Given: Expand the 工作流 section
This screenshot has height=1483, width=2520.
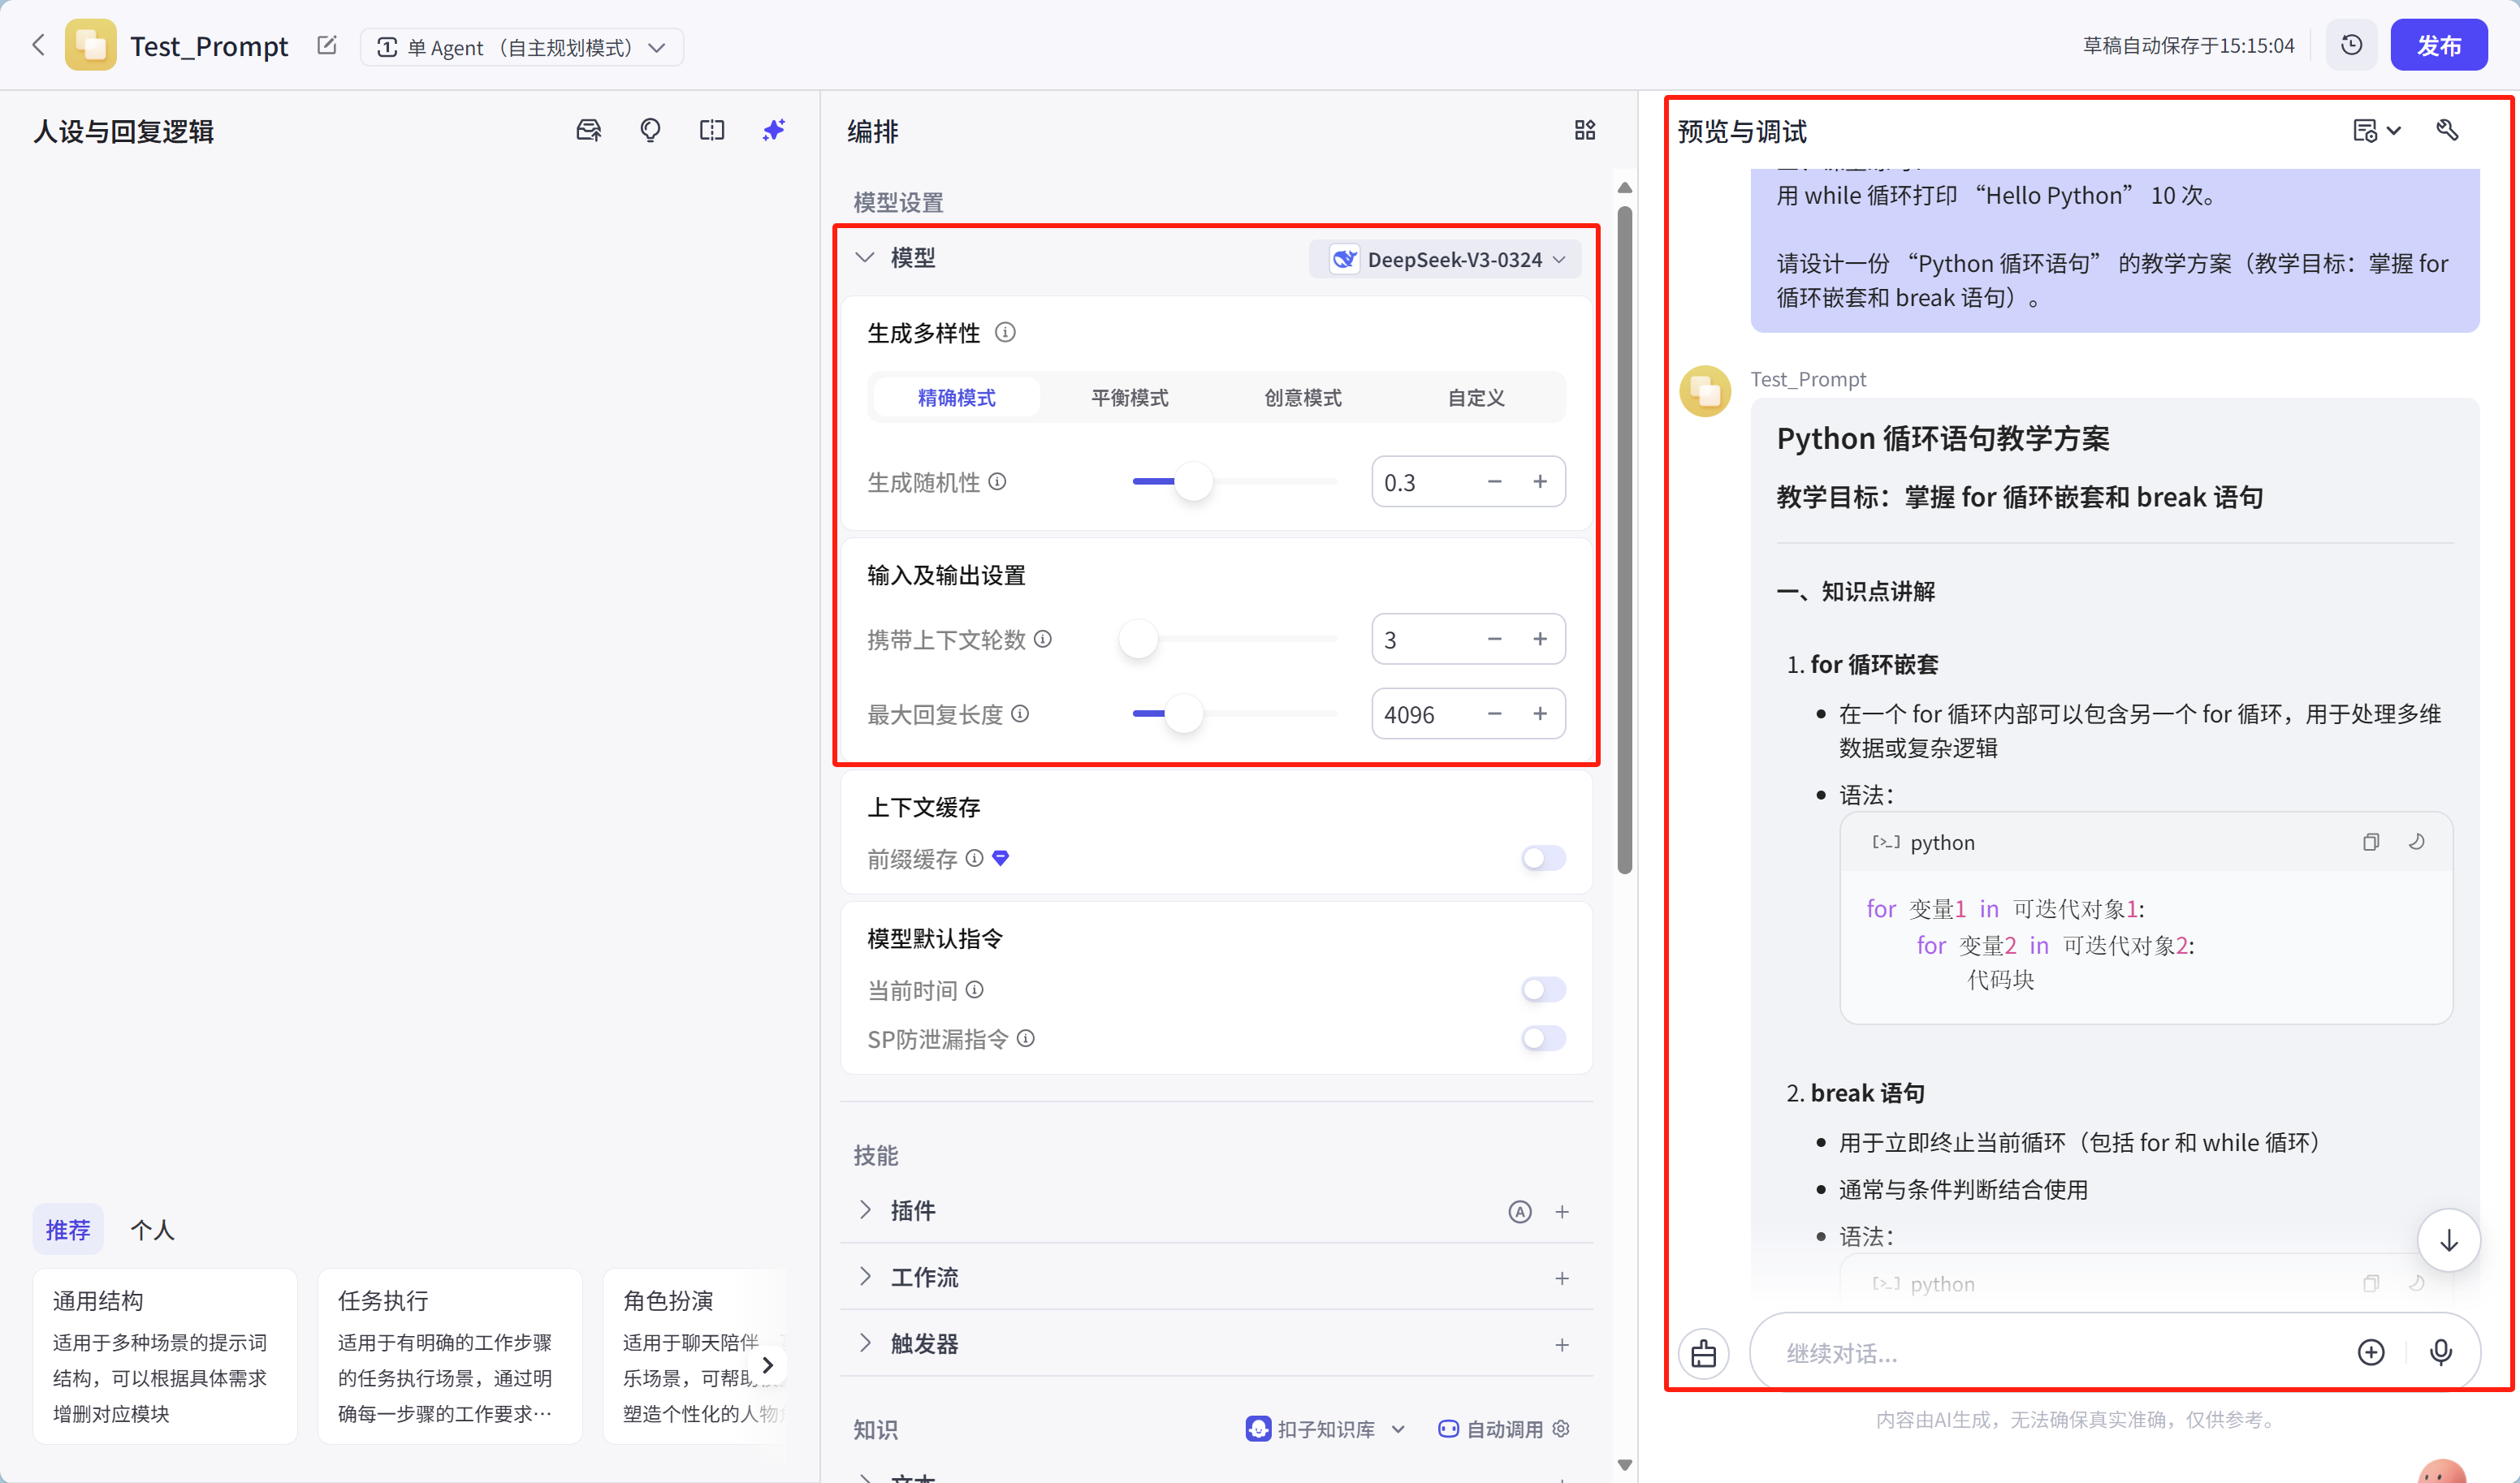Looking at the screenshot, I should click(x=865, y=1277).
